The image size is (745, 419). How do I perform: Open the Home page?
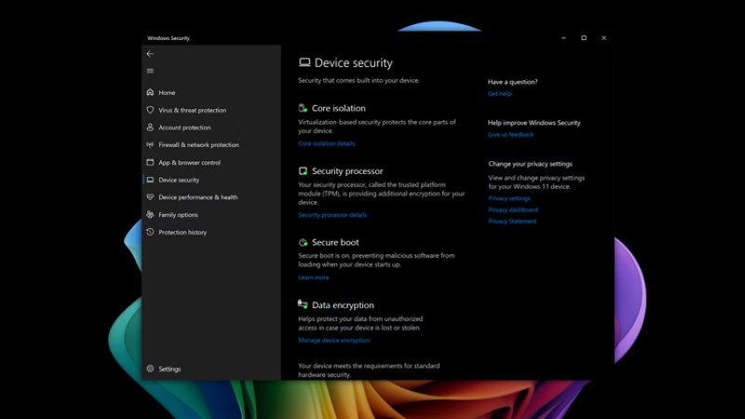pos(167,92)
